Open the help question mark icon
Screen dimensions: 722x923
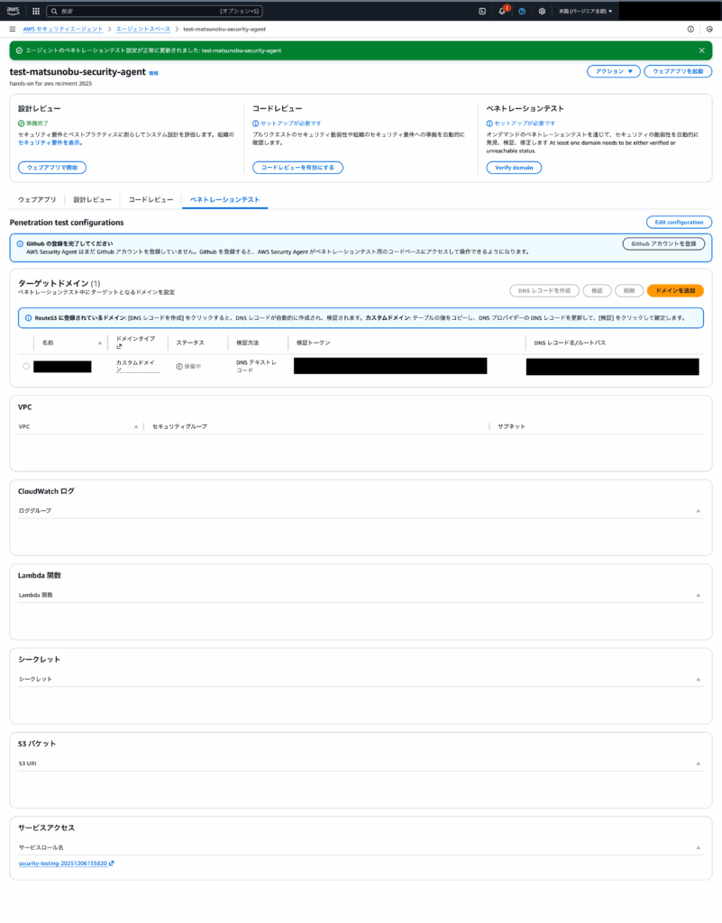coord(522,11)
